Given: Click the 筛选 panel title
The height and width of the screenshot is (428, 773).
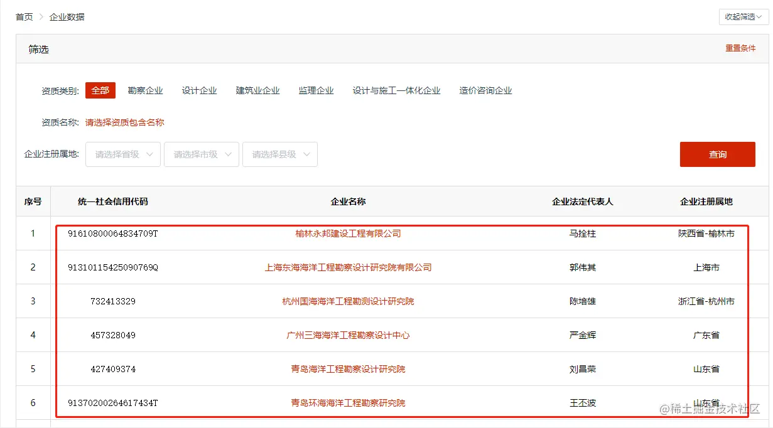Looking at the screenshot, I should pos(38,49).
